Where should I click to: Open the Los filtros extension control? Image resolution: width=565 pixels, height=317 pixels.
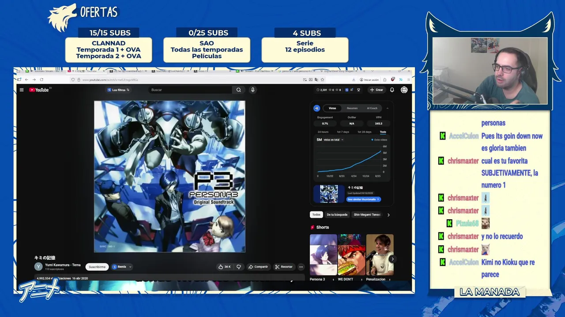[x=118, y=90]
